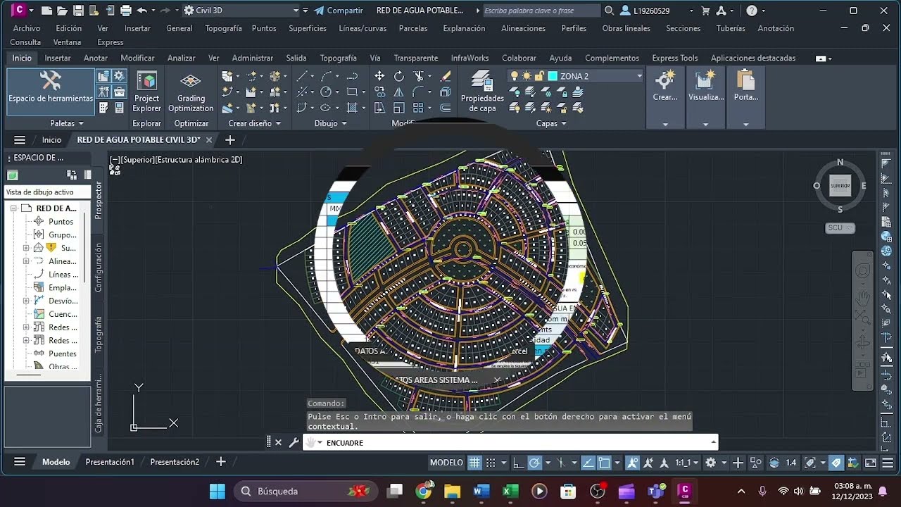Open Propiedades de capa manager
901x507 pixels.
pyautogui.click(x=482, y=92)
